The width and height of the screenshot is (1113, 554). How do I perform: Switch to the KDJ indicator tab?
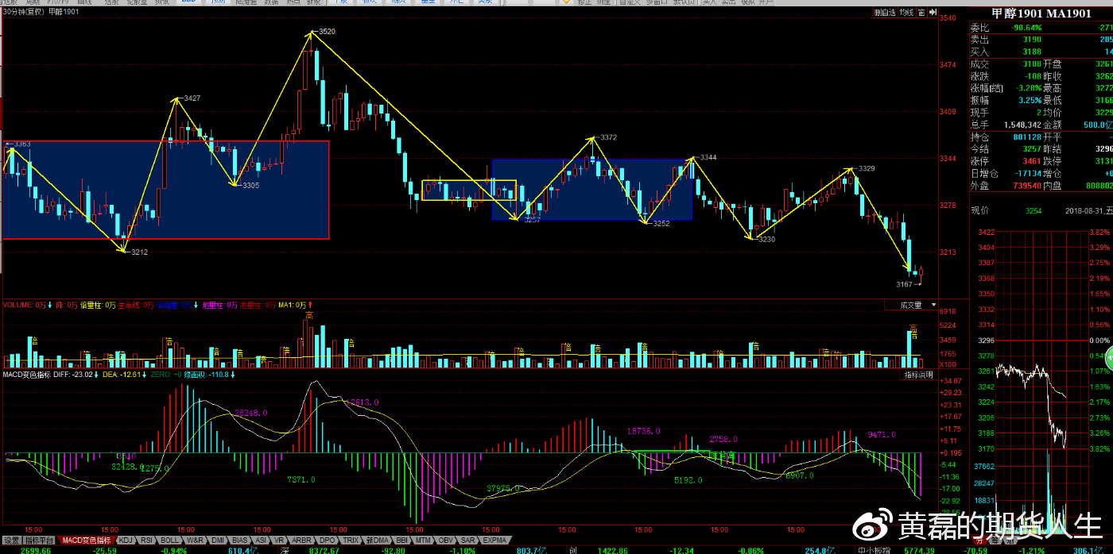click(x=126, y=540)
